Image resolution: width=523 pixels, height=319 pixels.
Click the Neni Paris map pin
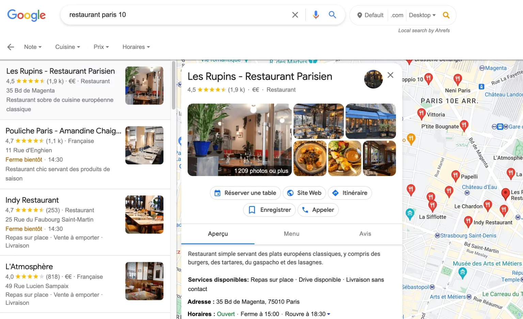pyautogui.click(x=458, y=80)
